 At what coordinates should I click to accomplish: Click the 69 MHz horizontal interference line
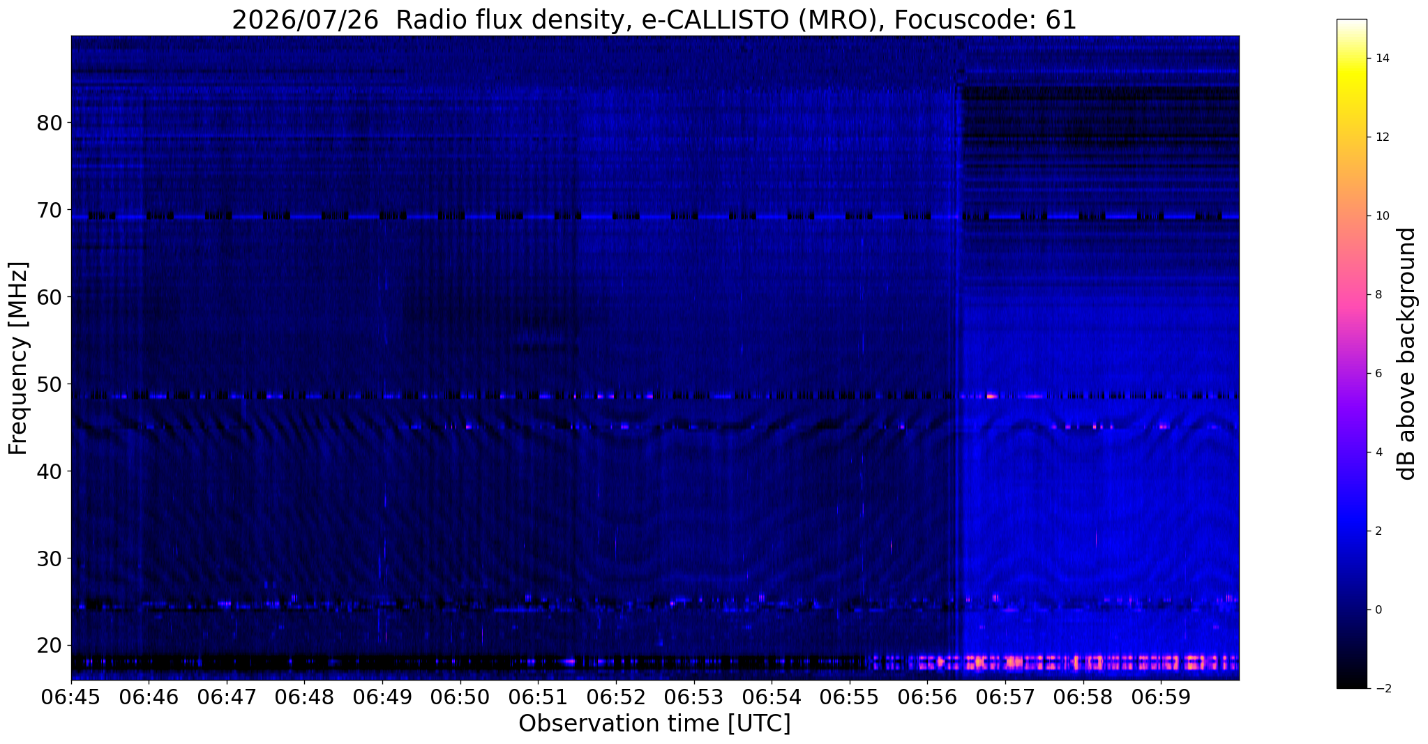click(x=655, y=217)
